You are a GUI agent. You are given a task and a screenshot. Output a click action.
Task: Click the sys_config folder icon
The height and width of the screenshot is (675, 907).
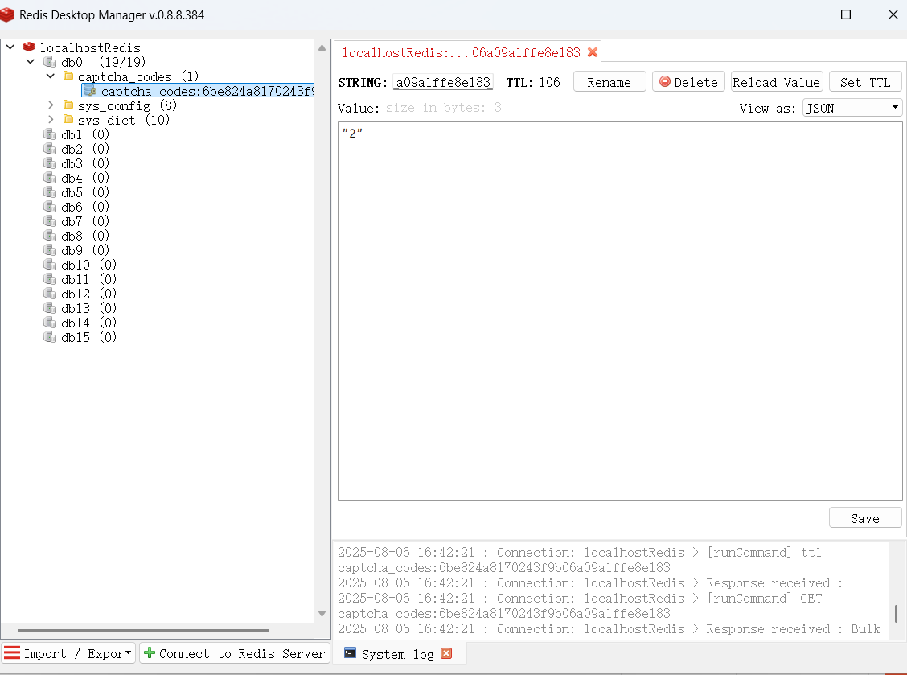(68, 105)
